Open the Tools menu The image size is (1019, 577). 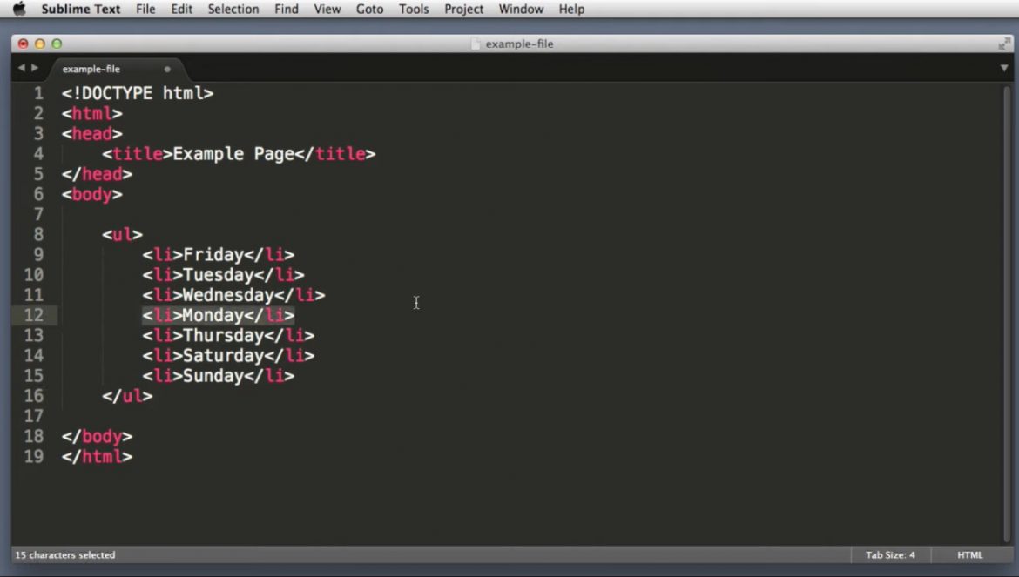(414, 9)
